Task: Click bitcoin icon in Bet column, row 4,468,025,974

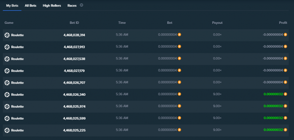Action: coord(179,106)
